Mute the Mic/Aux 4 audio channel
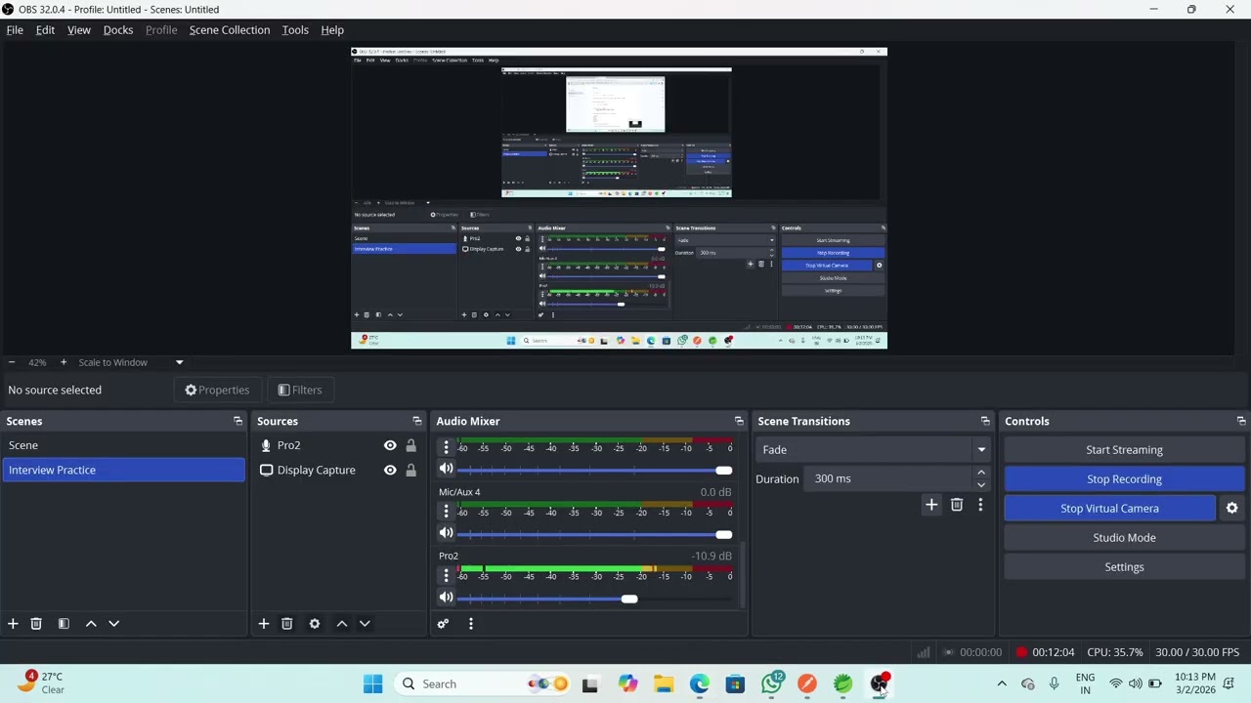Viewport: 1251px width, 703px height. (x=447, y=533)
